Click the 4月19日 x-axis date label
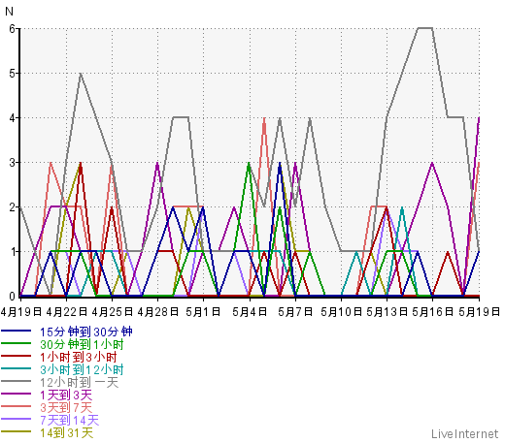Image resolution: width=505 pixels, height=443 pixels. (x=21, y=312)
